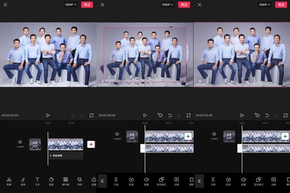290x193 pixels.
Task: Play the preview in the middle panel
Action: [145, 115]
